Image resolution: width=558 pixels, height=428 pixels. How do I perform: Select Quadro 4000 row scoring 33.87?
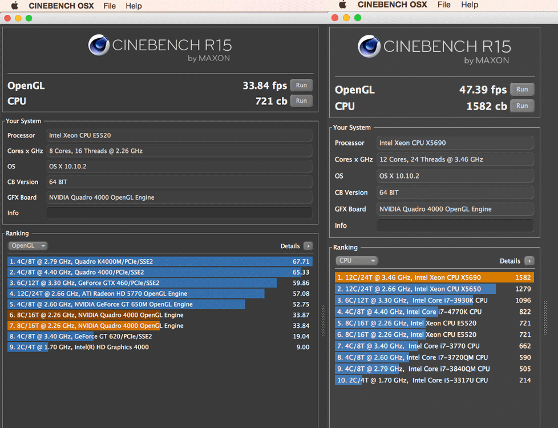click(x=160, y=315)
